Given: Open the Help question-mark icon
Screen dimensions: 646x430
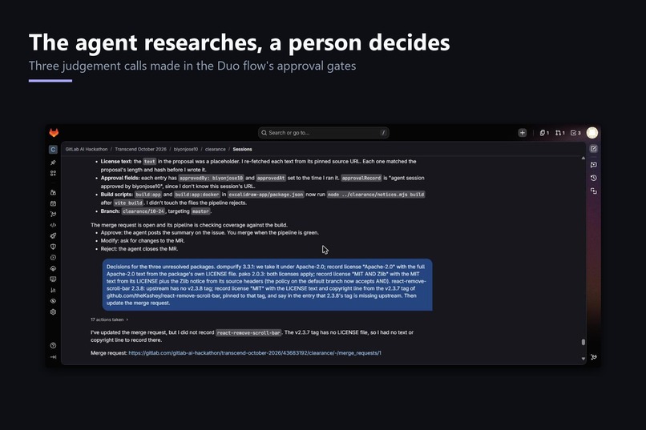Looking at the screenshot, I should (53, 346).
